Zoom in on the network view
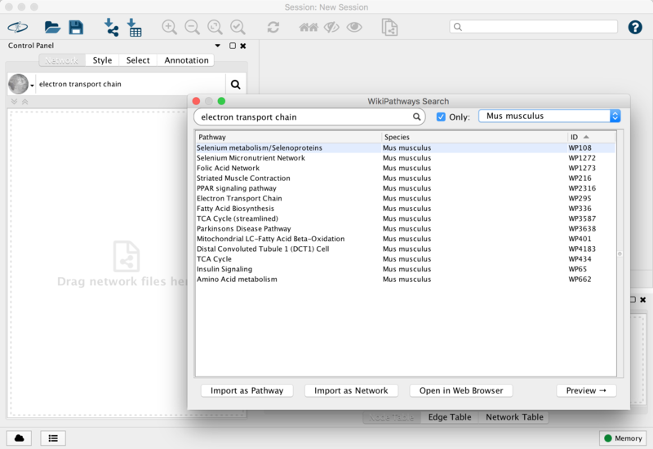653x449 pixels. tap(169, 28)
